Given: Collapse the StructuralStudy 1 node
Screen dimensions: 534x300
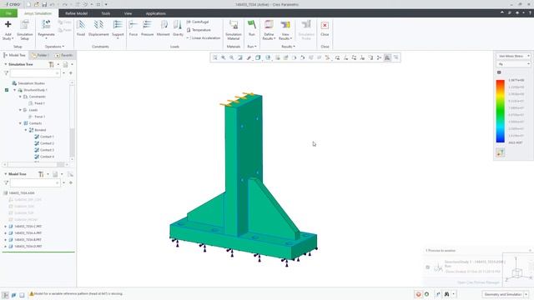Looking at the screenshot, I should (15, 90).
